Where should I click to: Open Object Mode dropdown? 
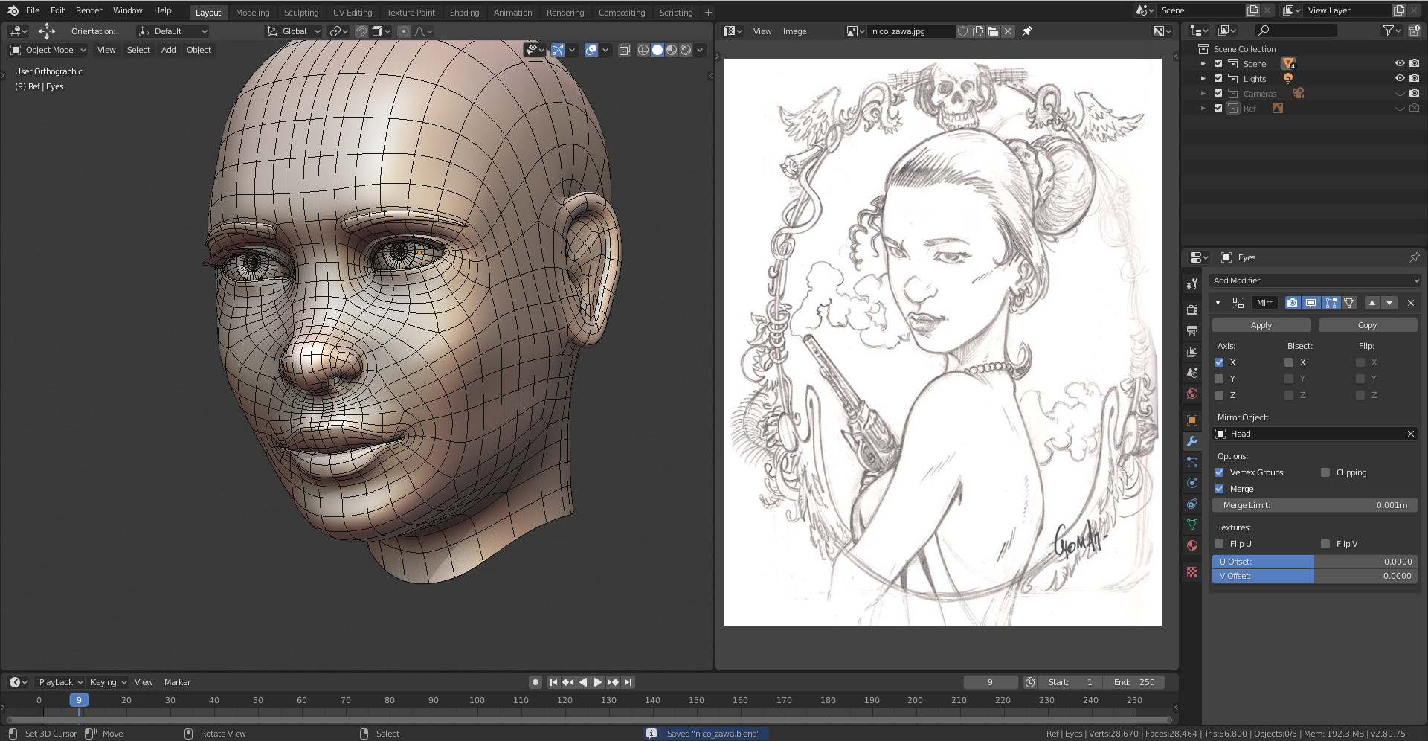click(x=48, y=50)
